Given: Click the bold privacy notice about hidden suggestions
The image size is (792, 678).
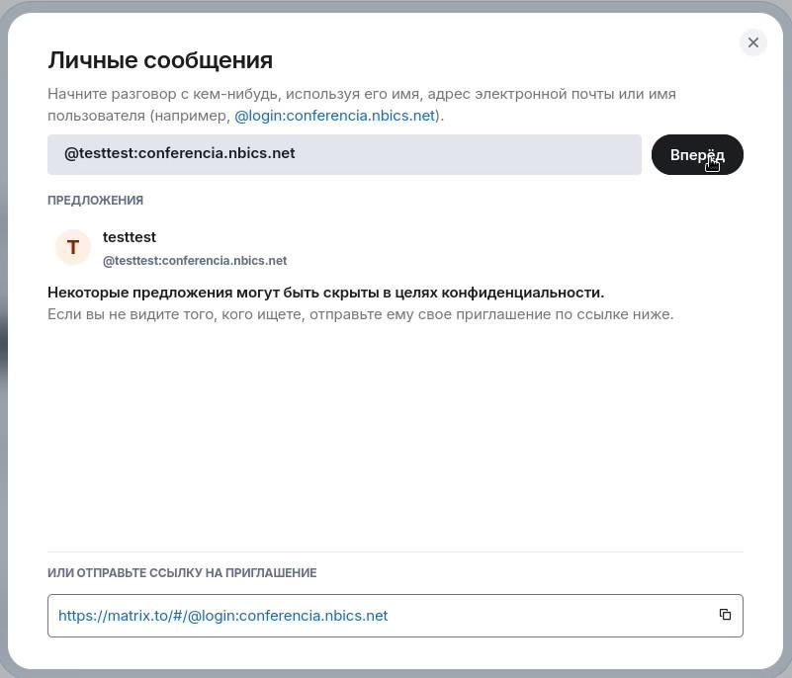Looking at the screenshot, I should 325,293.
